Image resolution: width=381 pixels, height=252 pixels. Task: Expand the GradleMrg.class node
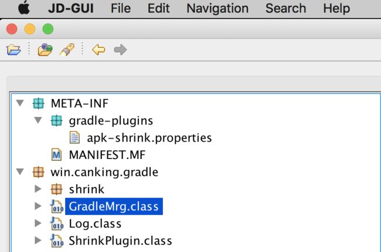click(38, 206)
